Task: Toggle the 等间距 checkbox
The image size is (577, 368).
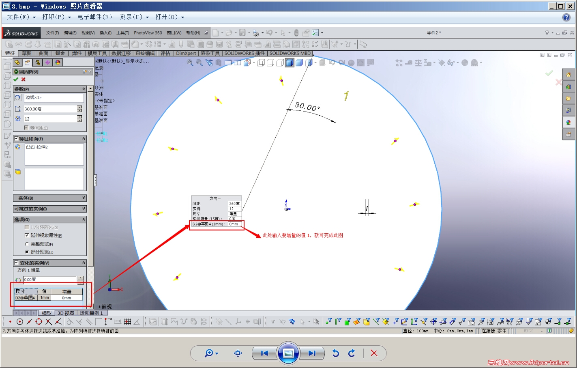Action: (x=26, y=128)
